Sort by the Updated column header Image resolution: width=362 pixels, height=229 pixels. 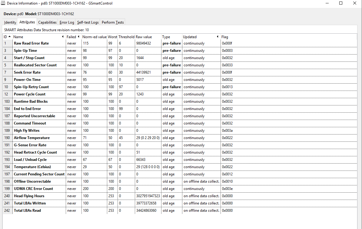coord(201,37)
